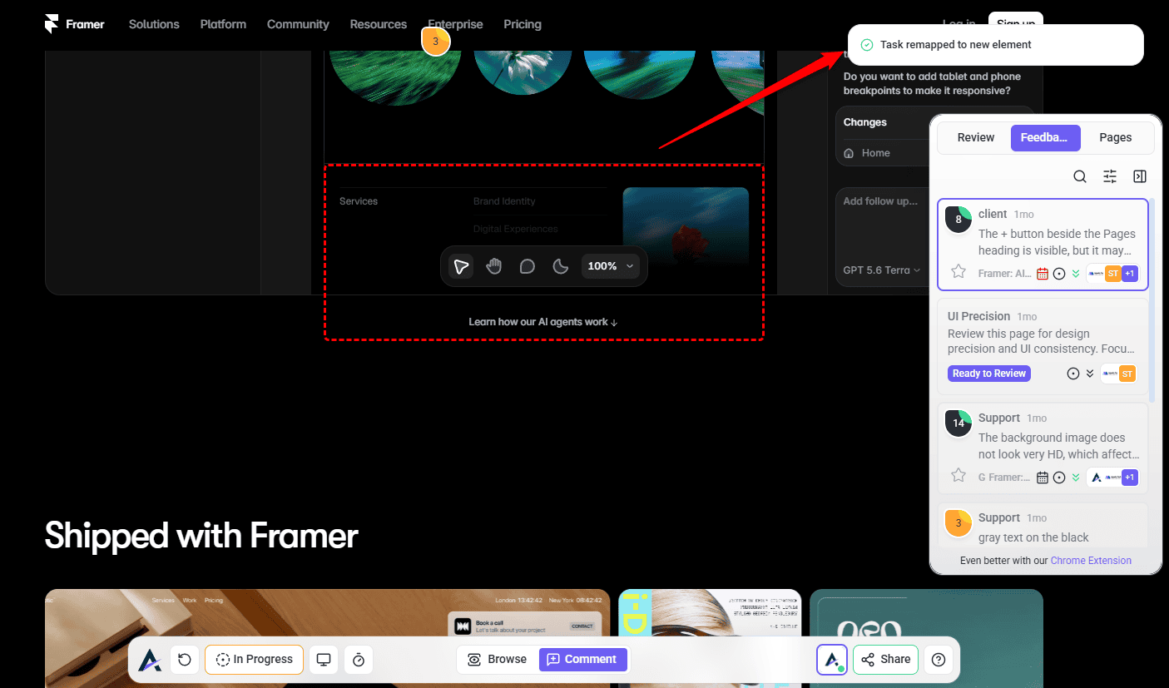
Task: Open assignees on the UI Precision task
Action: pyautogui.click(x=1119, y=374)
